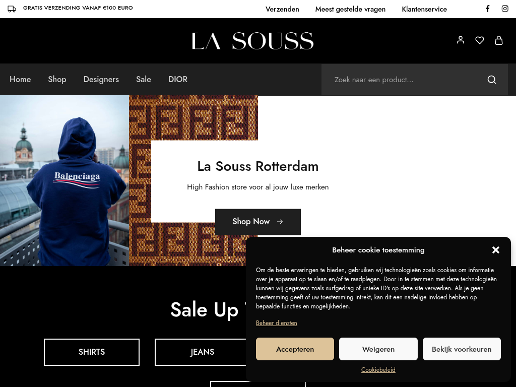The width and height of the screenshot is (516, 387).
Task: Open the Shop menu item
Action: [x=57, y=79]
